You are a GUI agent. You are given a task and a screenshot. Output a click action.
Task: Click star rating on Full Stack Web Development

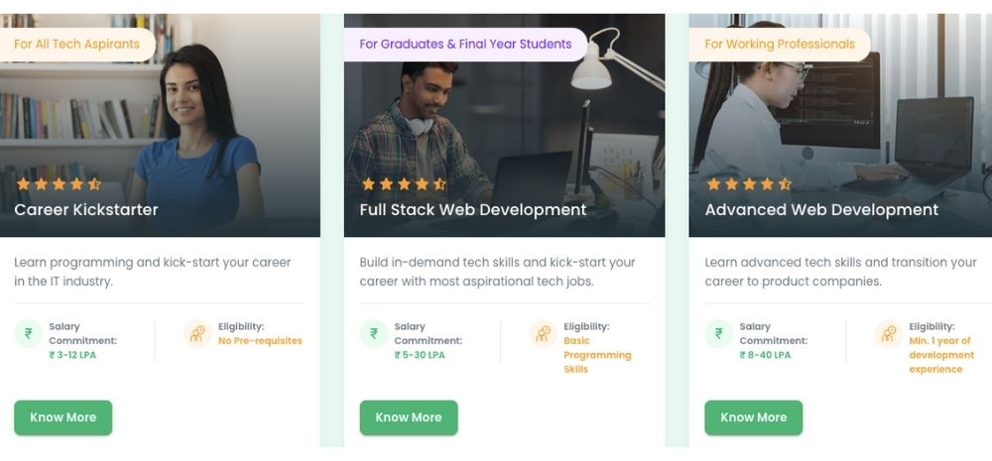(x=404, y=183)
